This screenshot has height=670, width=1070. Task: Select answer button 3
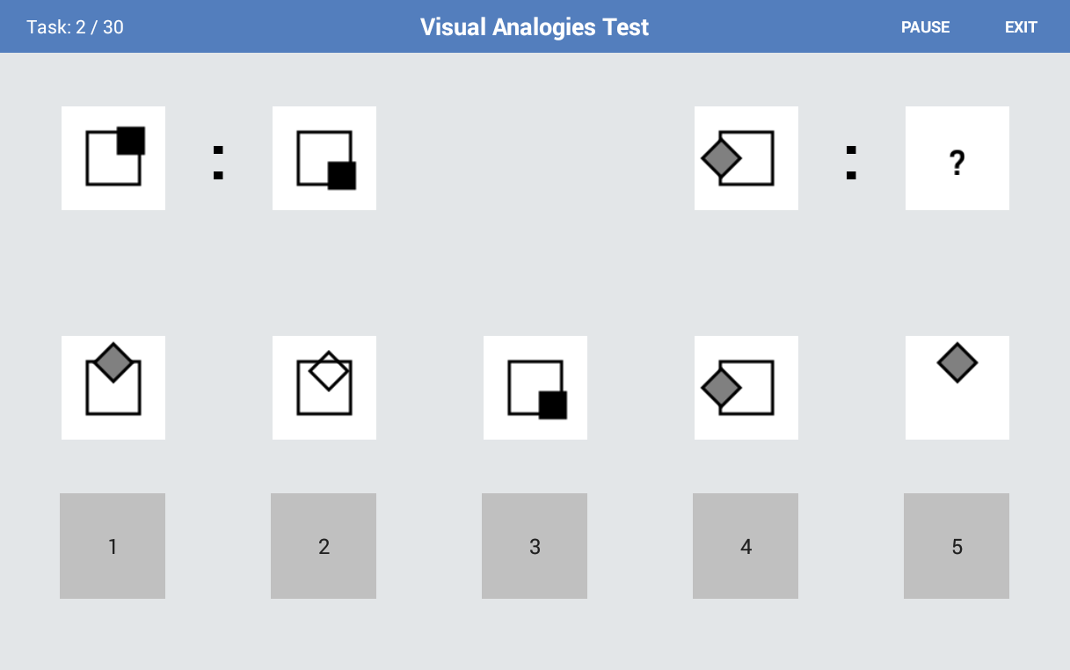tap(535, 546)
